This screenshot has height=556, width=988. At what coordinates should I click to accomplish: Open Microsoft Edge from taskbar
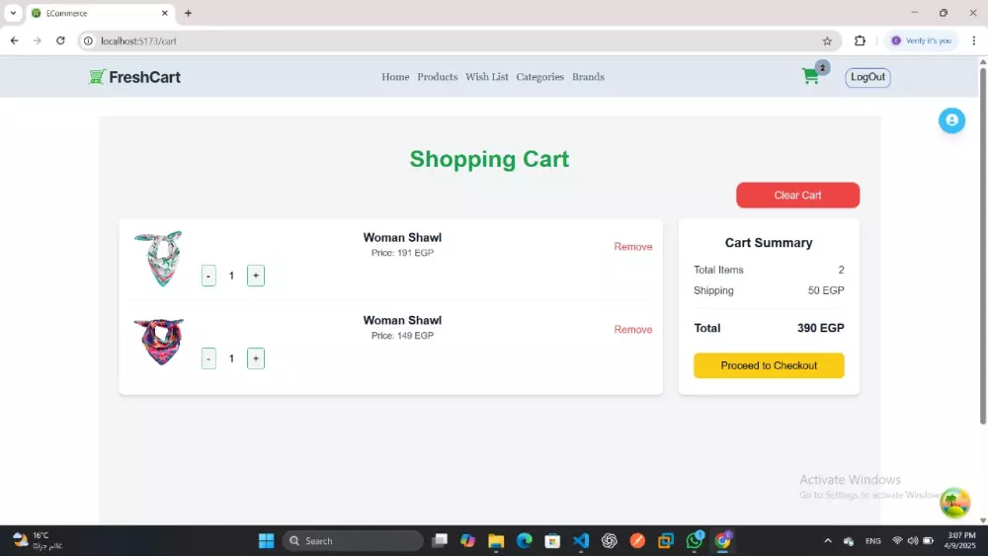tap(525, 541)
